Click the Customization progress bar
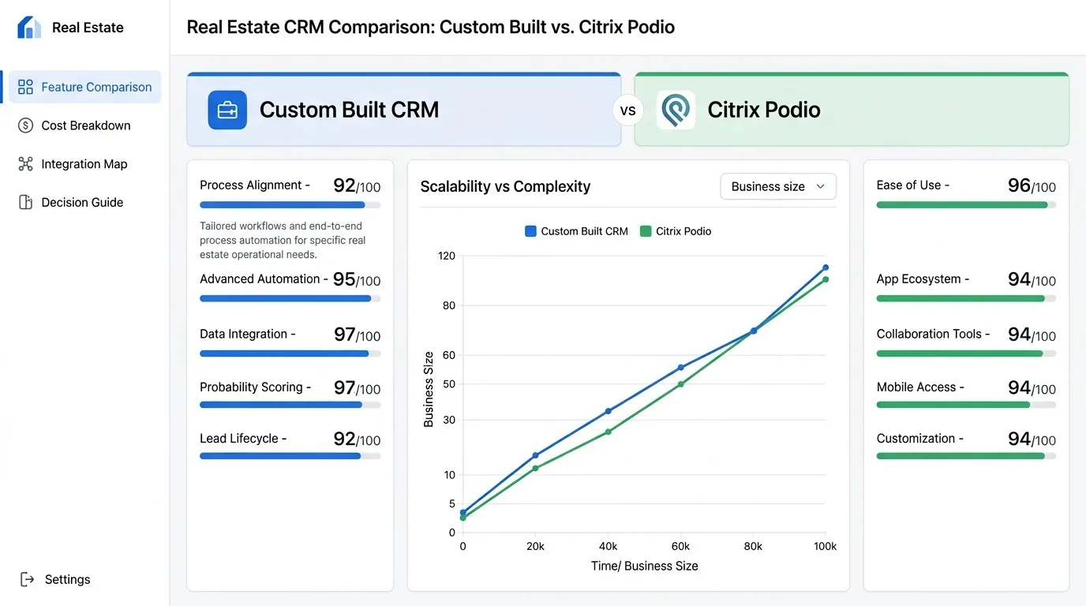Image resolution: width=1086 pixels, height=606 pixels. click(966, 456)
